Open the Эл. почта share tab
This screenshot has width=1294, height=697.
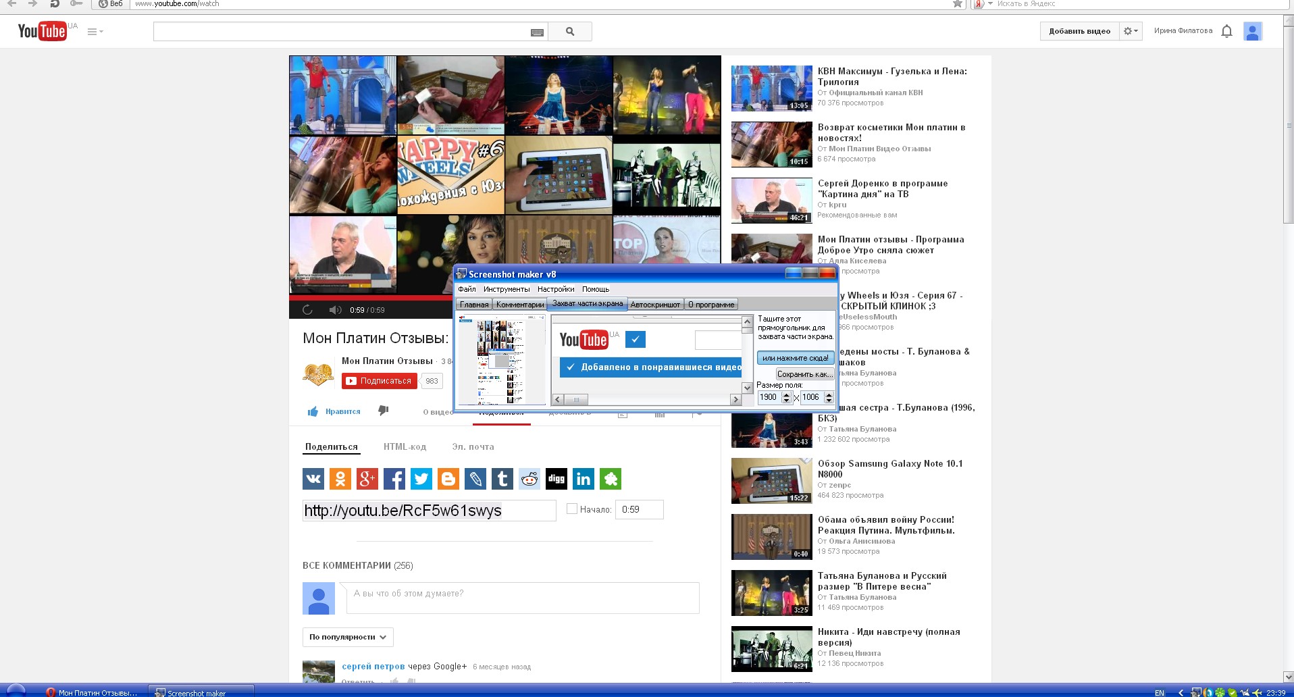click(473, 446)
